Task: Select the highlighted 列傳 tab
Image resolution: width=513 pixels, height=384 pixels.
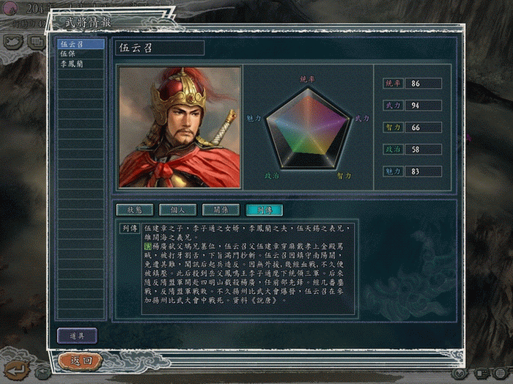Action: pos(264,210)
